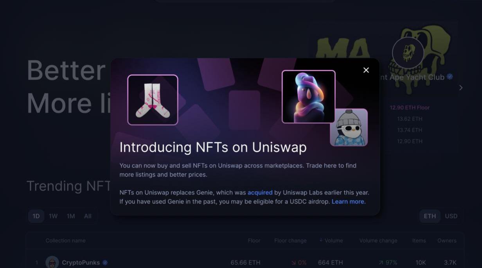The width and height of the screenshot is (482, 268).
Task: Click the Mutant Ape round avatar icon
Action: pos(408,53)
